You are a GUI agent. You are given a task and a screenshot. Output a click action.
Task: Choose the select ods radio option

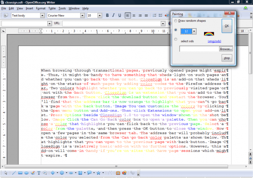176,40
